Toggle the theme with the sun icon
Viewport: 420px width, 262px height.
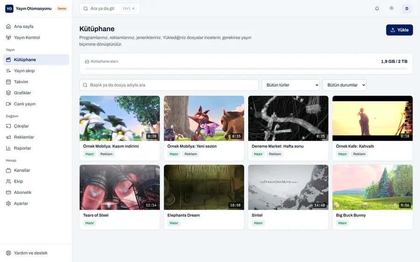click(x=392, y=8)
